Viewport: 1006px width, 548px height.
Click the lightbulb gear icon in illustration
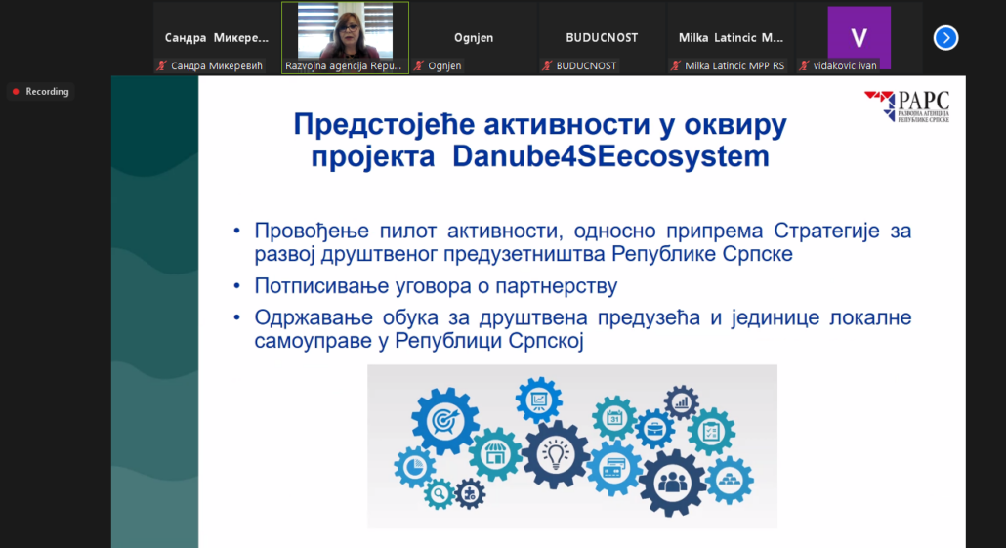click(x=555, y=455)
